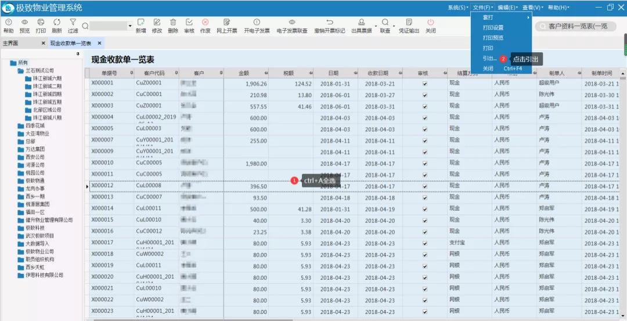Click the 删除 trash icon
The width and height of the screenshot is (627, 321).
(173, 23)
